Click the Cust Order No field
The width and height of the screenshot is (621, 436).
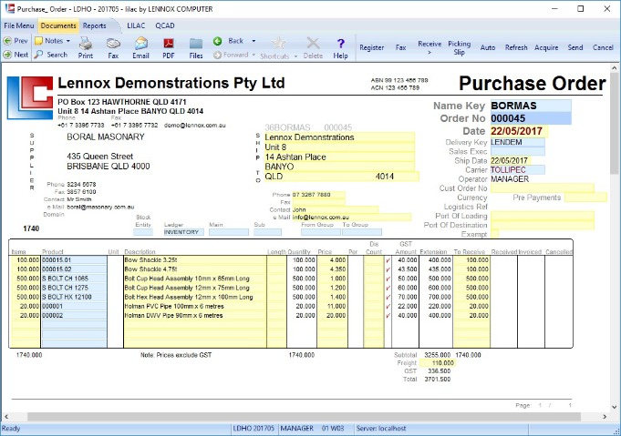(543, 188)
